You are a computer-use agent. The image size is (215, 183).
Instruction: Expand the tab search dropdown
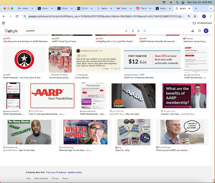click(x=211, y=8)
